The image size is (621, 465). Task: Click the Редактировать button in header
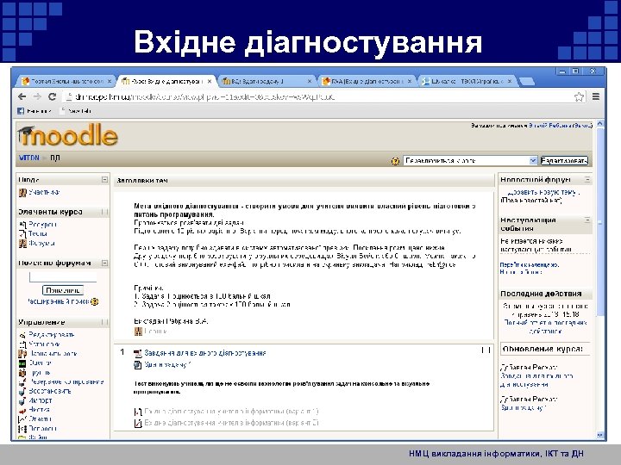[564, 160]
